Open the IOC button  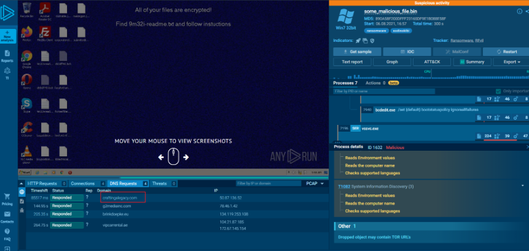407,52
